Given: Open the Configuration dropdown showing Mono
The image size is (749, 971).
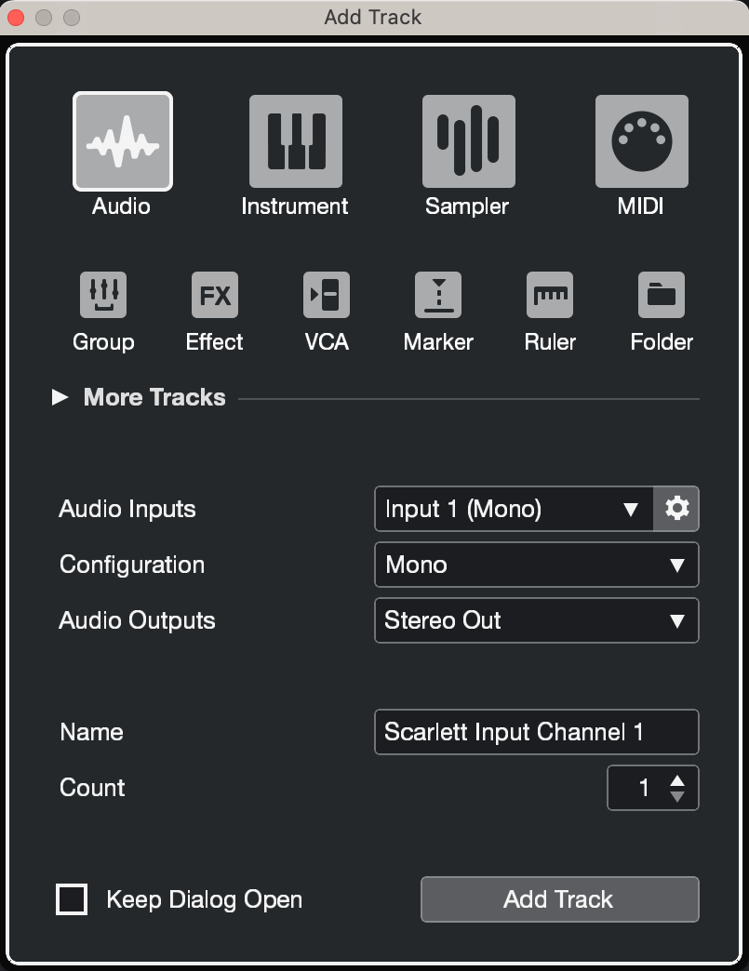Looking at the screenshot, I should click(536, 565).
